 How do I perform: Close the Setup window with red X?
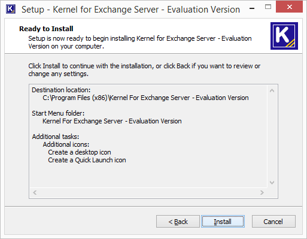[289, 7]
